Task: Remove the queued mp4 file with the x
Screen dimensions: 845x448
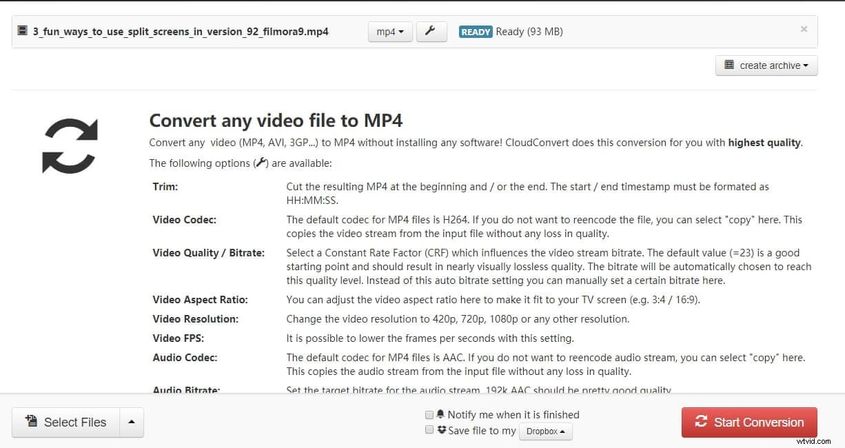Action: [804, 29]
